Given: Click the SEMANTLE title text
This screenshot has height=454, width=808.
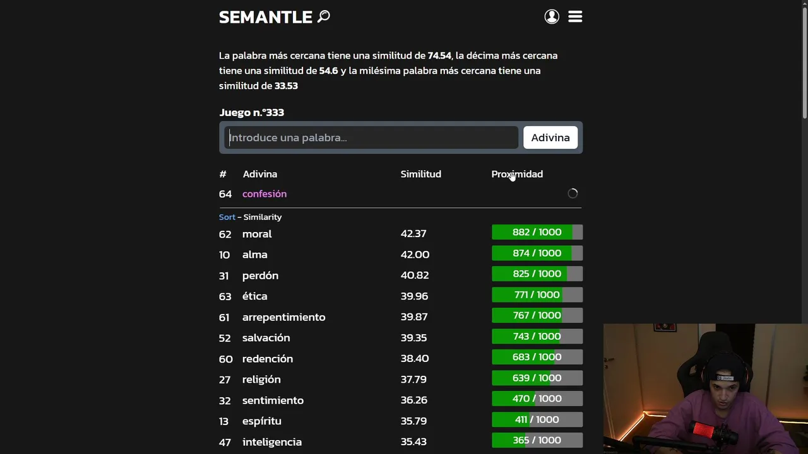Looking at the screenshot, I should (x=266, y=17).
